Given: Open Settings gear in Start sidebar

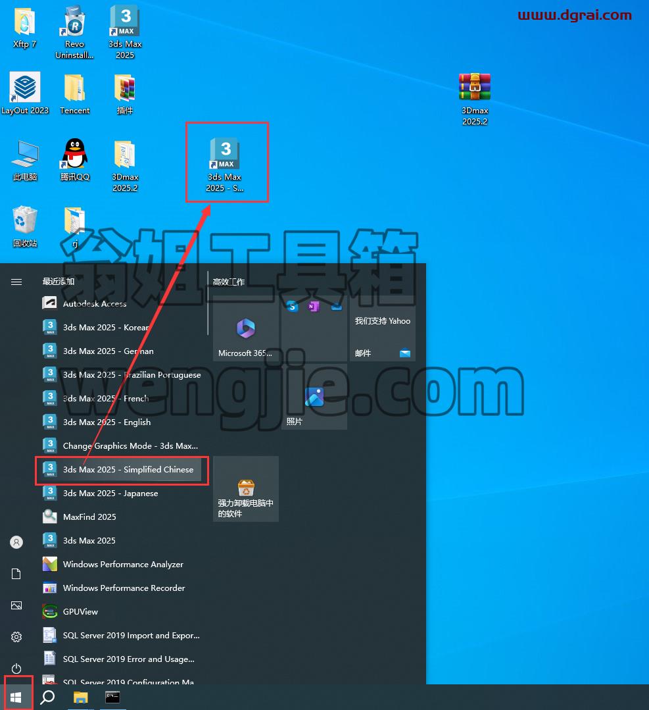Looking at the screenshot, I should click(x=16, y=637).
